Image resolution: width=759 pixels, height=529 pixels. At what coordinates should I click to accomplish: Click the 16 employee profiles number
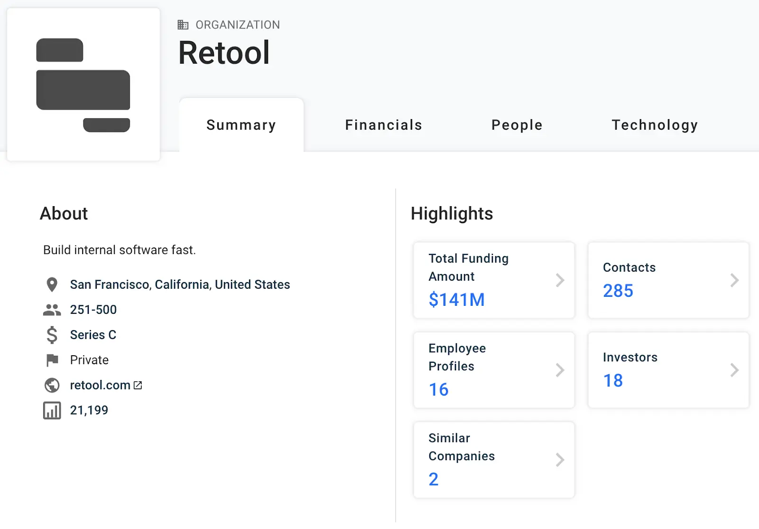[x=438, y=389]
